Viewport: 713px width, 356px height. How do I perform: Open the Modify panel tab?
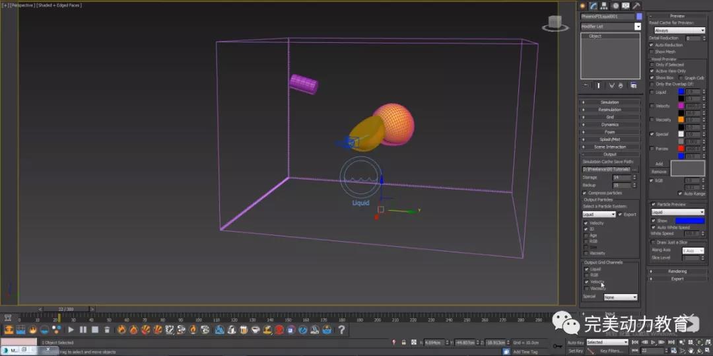click(594, 5)
